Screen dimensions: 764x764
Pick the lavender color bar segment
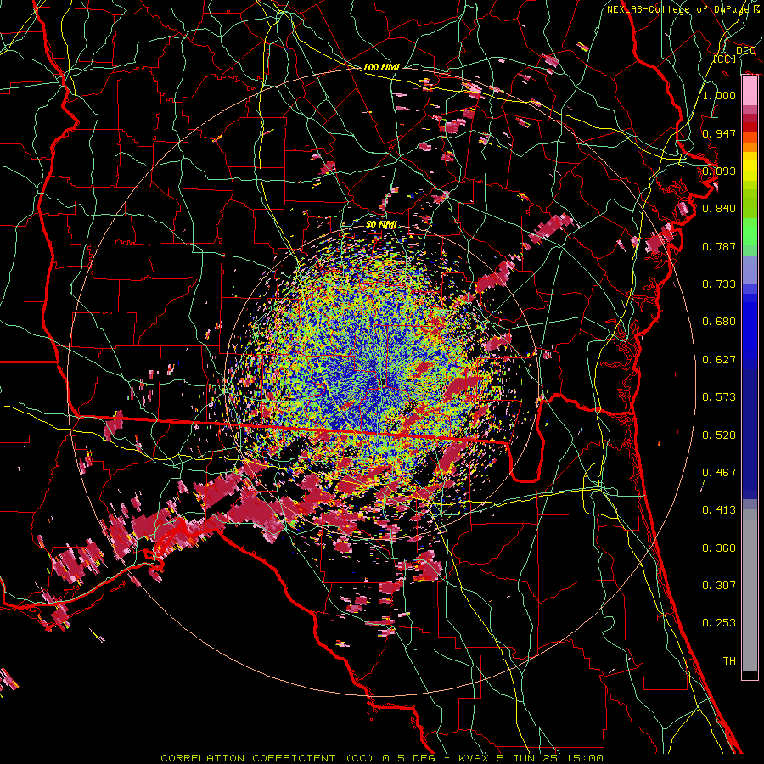[750, 269]
